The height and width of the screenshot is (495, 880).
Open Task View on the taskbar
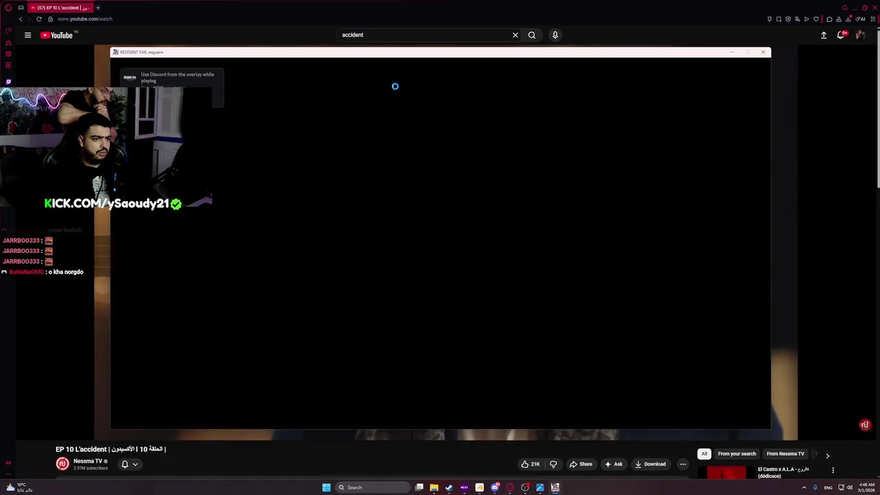click(x=419, y=487)
